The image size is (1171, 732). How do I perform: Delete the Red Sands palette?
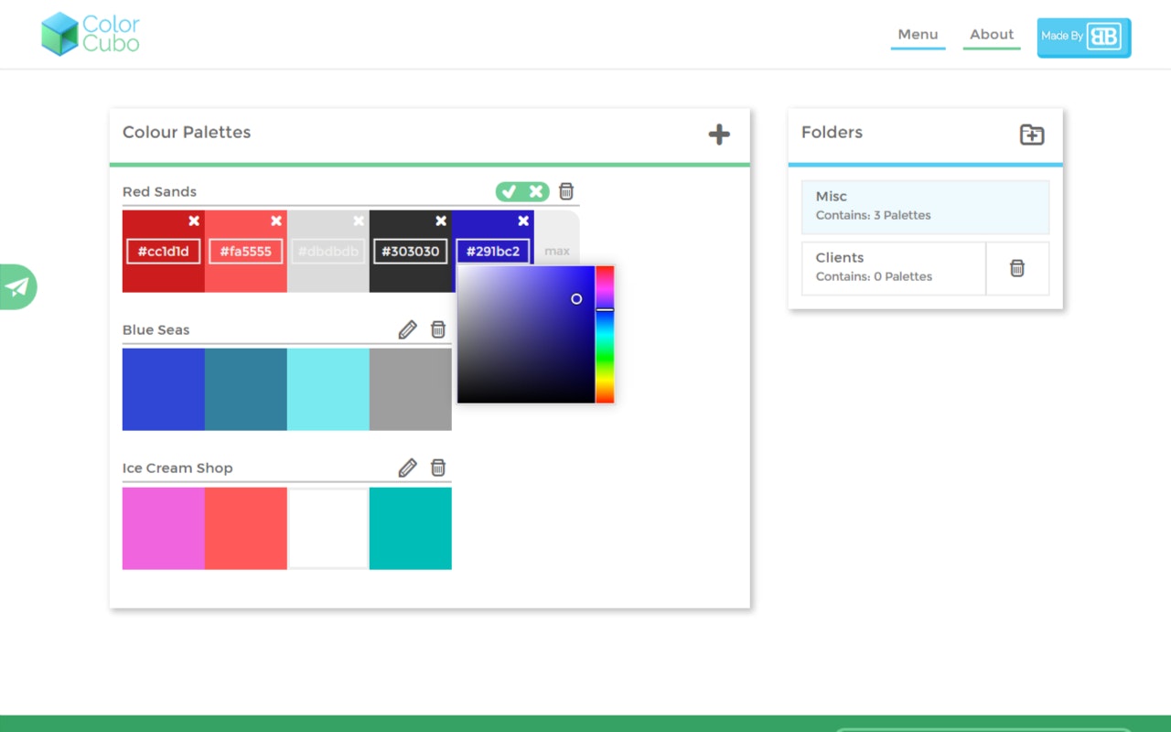[565, 191]
